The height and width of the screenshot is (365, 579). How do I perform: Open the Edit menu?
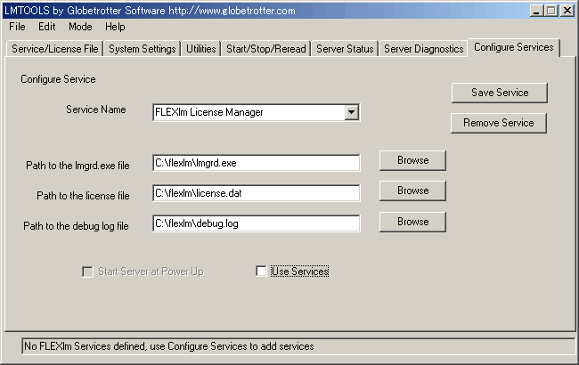[47, 27]
